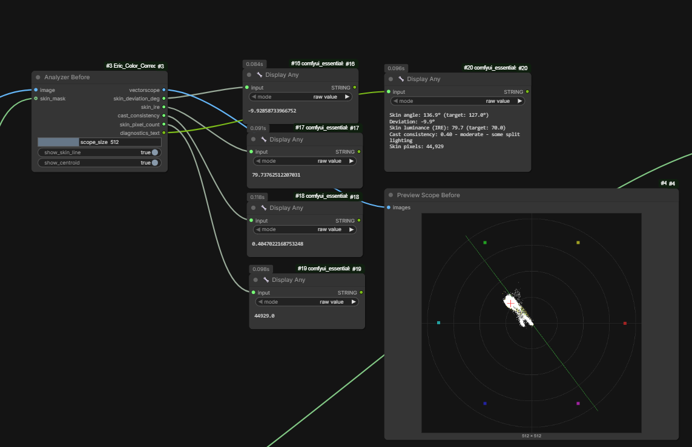Collapse Display Any node #16 via dot
692x447 pixels.
click(x=249, y=75)
